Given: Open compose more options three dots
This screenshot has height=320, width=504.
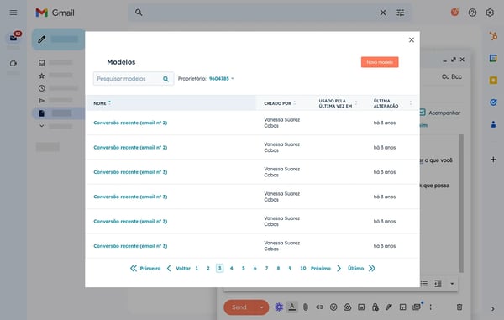Looking at the screenshot, I should [431, 307].
